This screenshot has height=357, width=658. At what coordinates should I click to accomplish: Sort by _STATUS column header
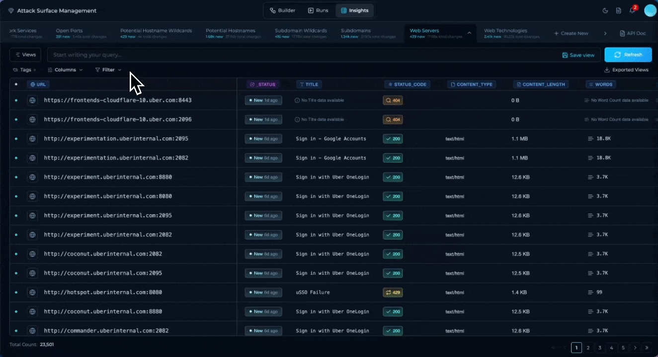tap(263, 84)
